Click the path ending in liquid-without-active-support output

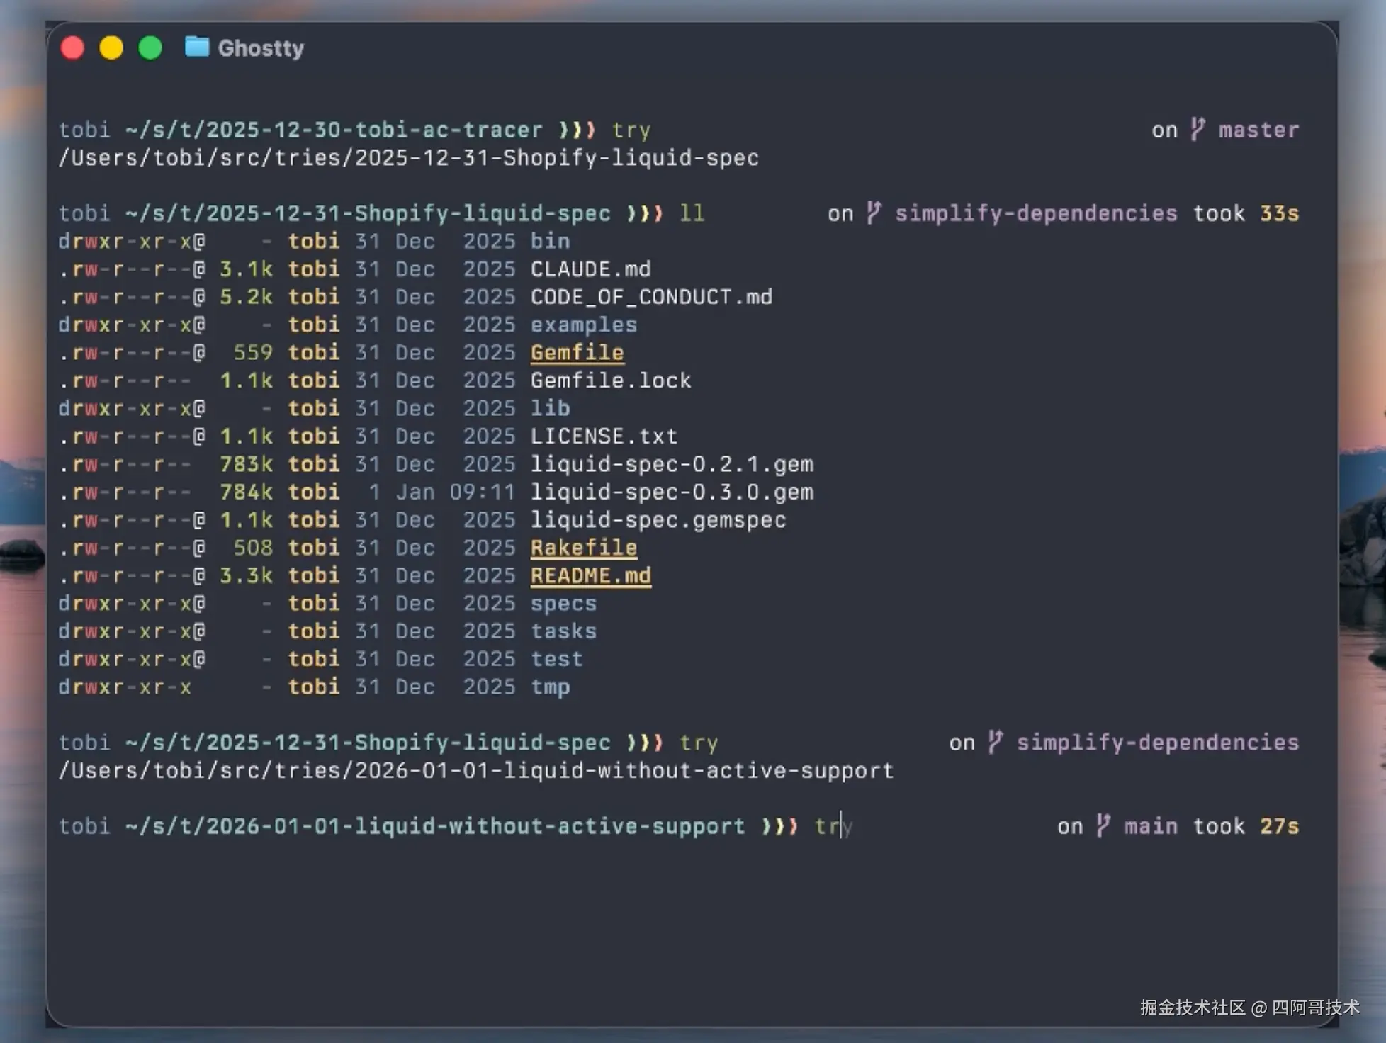point(476,770)
